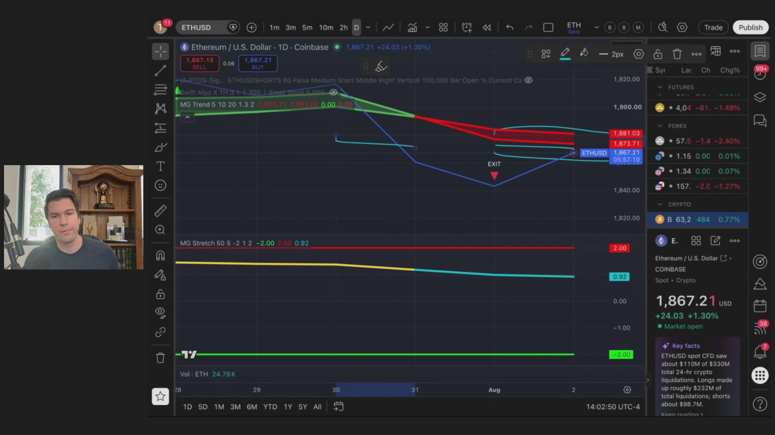Remove objects with the left toolbar trash
Screen dimensions: 775x435
[x=160, y=358]
